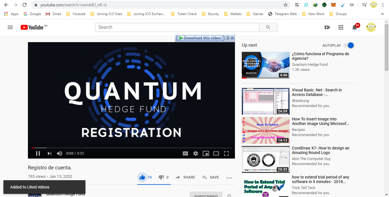Share this video
This screenshot has width=389, height=197.
185,177
